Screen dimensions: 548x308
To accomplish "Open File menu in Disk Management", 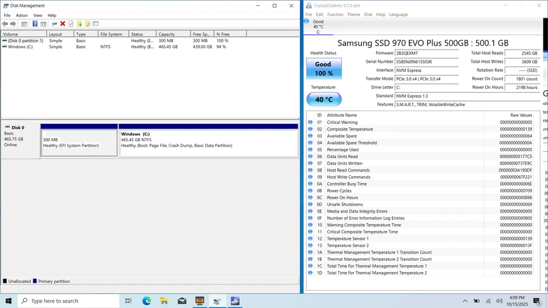I will click(7, 15).
